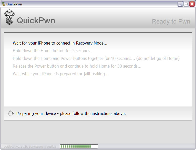This screenshot has width=196, height=150.
Task: Click 'prepared for jailbreaking' instruction line
Action: (61, 74)
